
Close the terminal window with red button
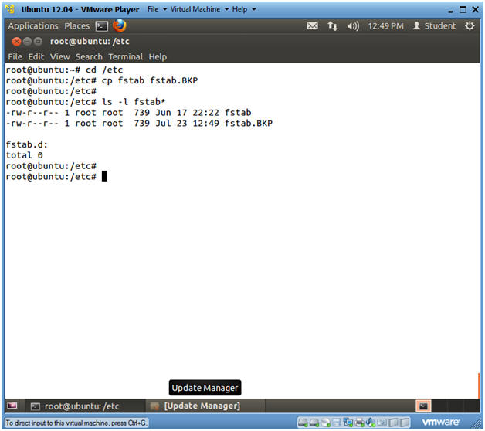[x=17, y=41]
